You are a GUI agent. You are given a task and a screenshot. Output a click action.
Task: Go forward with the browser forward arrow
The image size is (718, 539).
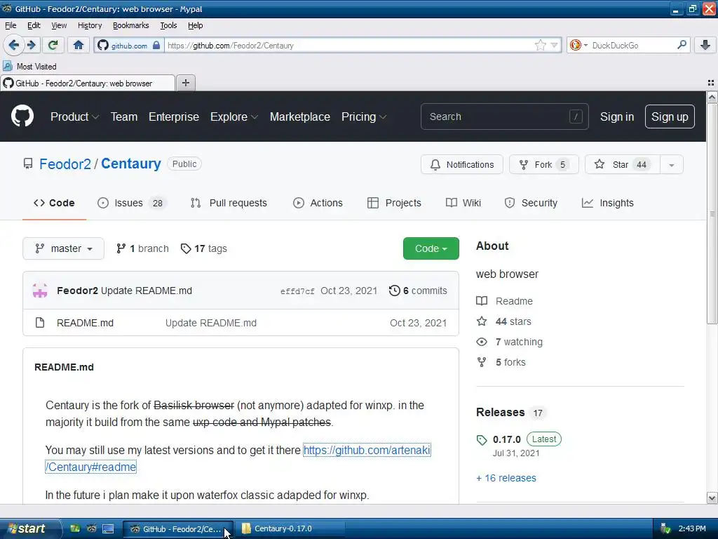click(x=31, y=45)
